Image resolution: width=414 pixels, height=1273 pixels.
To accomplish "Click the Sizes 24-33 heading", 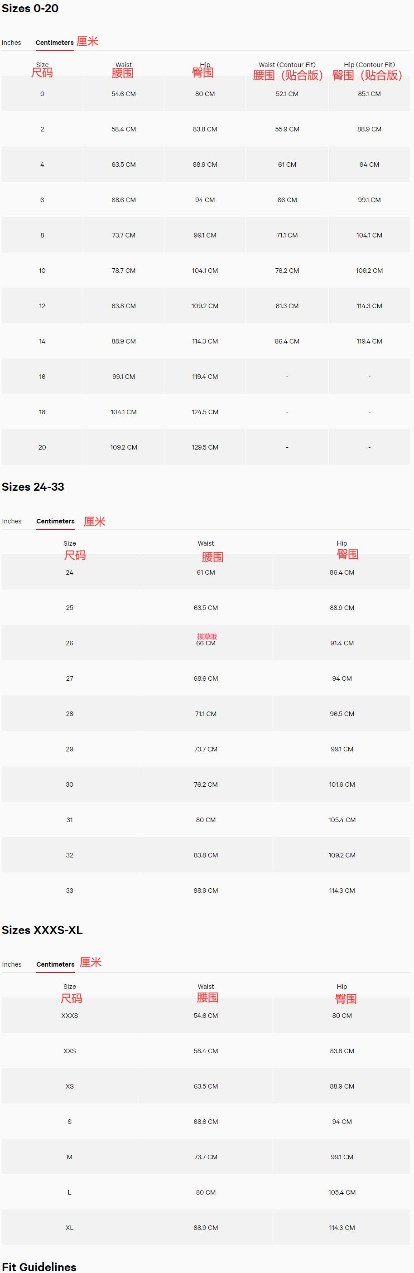I will tap(33, 487).
